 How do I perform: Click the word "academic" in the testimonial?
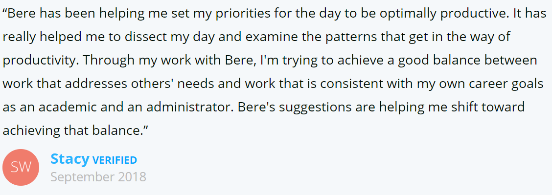(66, 107)
